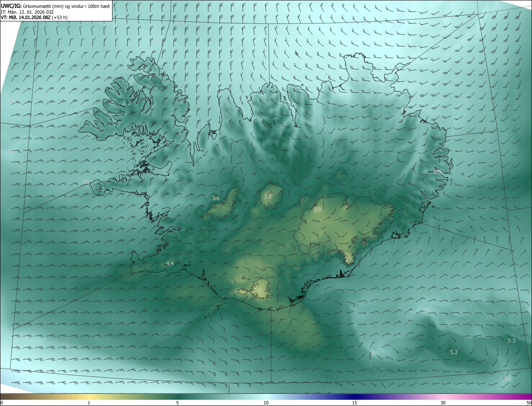532x406 pixels.
Task: Pick the 3.6 value at Langjökull glacier
Action: point(216,198)
